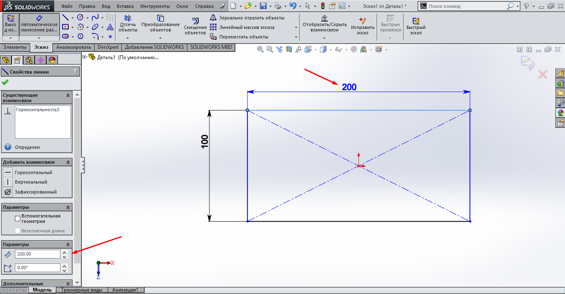Select the 200 dimension in sketch
Image resolution: width=565 pixels, height=294 pixels.
tap(349, 87)
